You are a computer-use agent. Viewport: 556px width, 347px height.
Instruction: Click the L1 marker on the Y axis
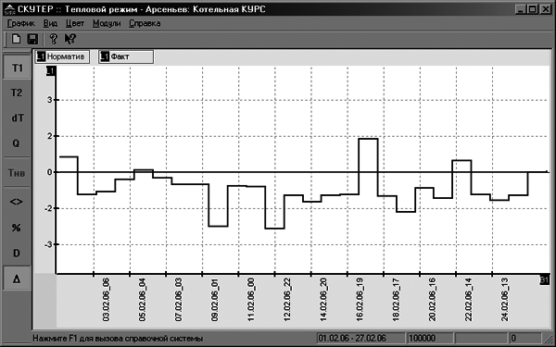click(x=51, y=71)
